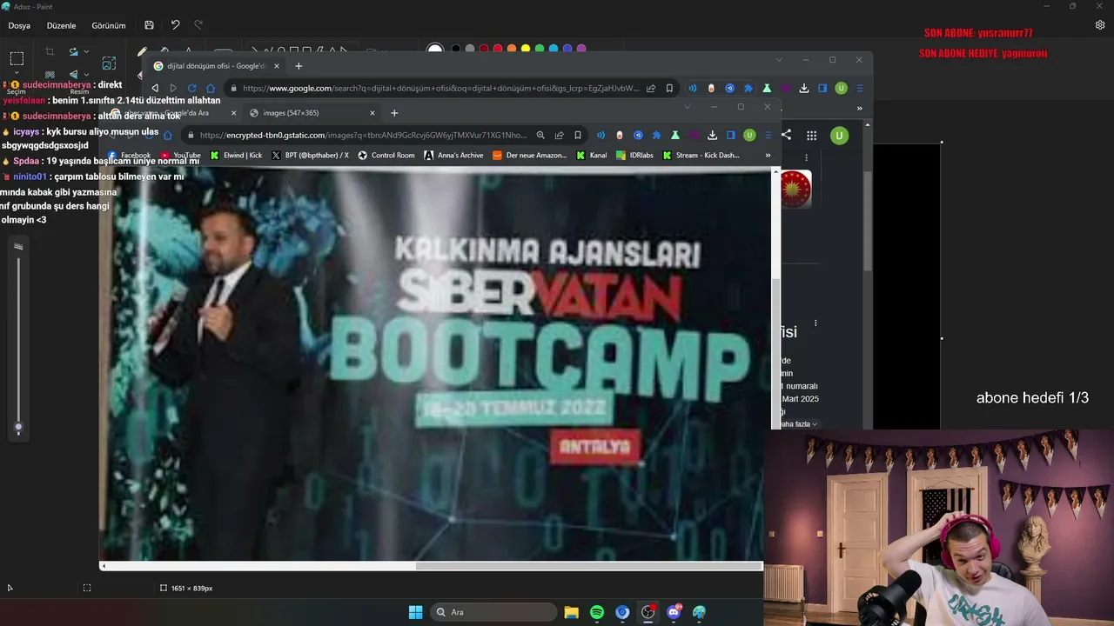This screenshot has height=626, width=1114.
Task: Toggle the sidebar in the back browser toolbar
Action: [822, 88]
